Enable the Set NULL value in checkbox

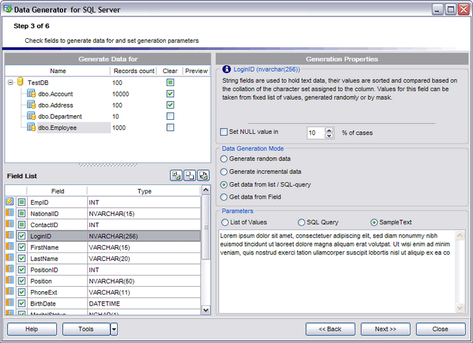[x=224, y=132]
